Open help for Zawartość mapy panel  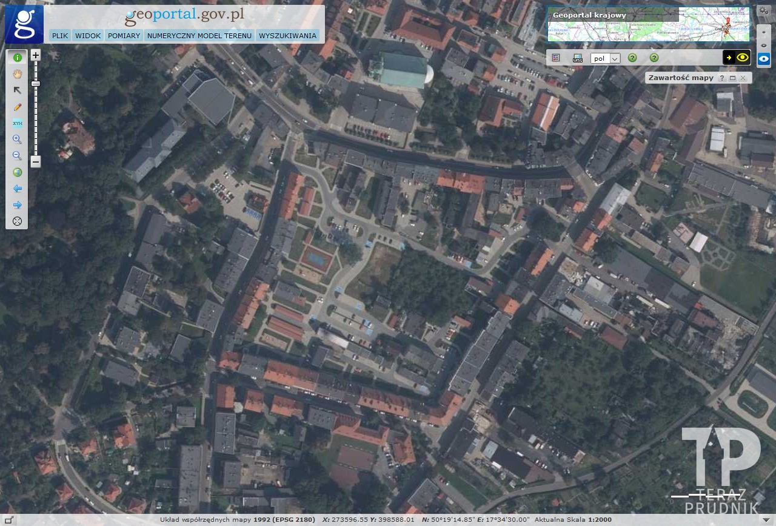point(721,78)
